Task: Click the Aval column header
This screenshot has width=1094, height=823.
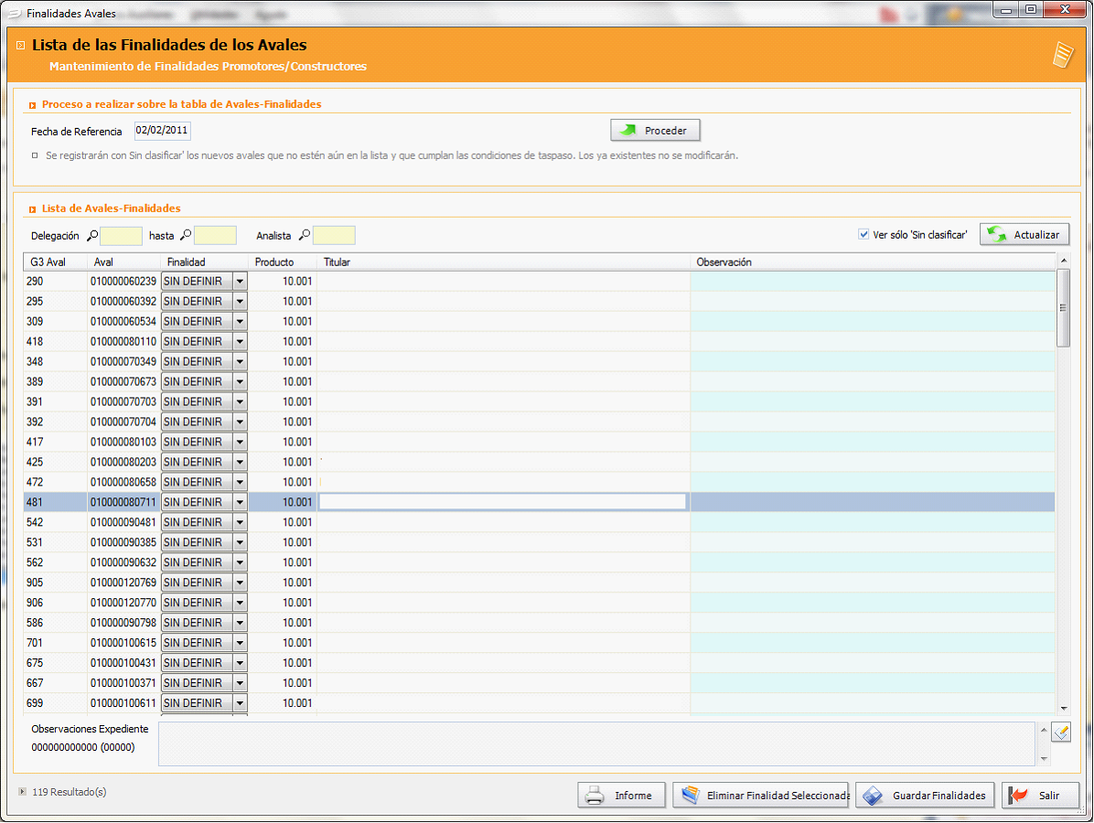Action: 124,262
